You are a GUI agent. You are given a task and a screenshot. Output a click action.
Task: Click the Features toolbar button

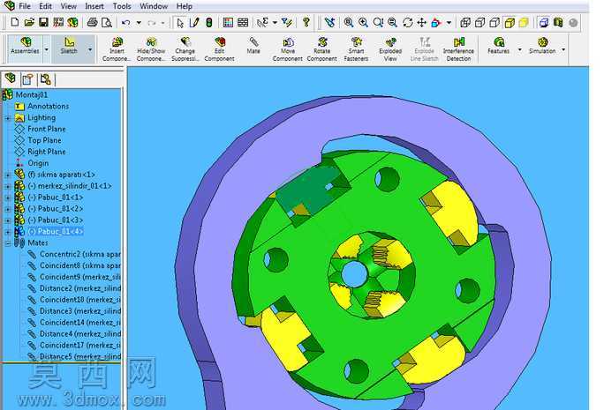(498, 46)
